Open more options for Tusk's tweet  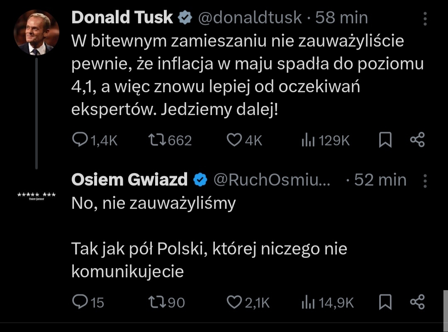pyautogui.click(x=425, y=19)
